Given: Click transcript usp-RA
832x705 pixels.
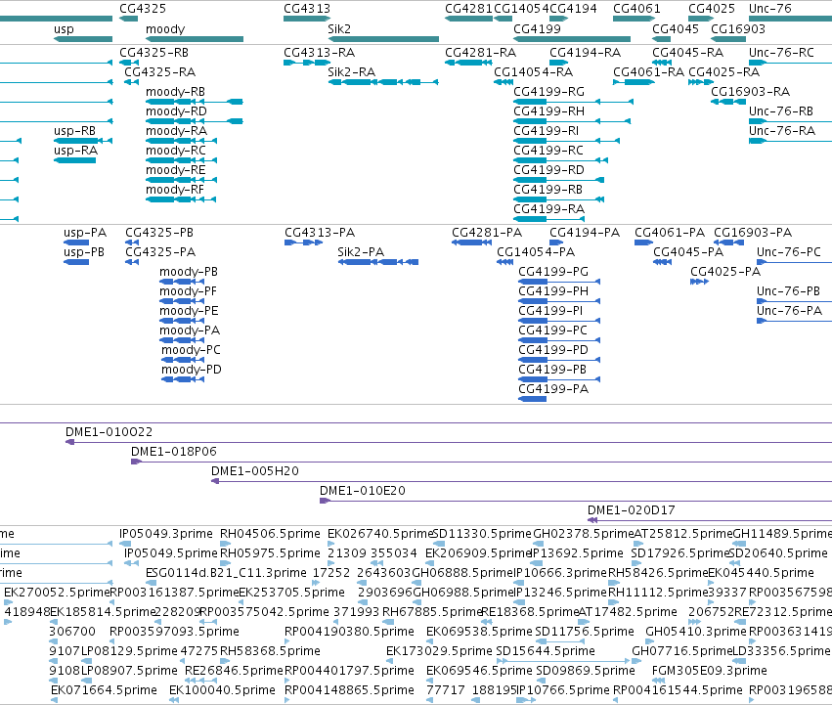Looking at the screenshot, I should pyautogui.click(x=76, y=151).
